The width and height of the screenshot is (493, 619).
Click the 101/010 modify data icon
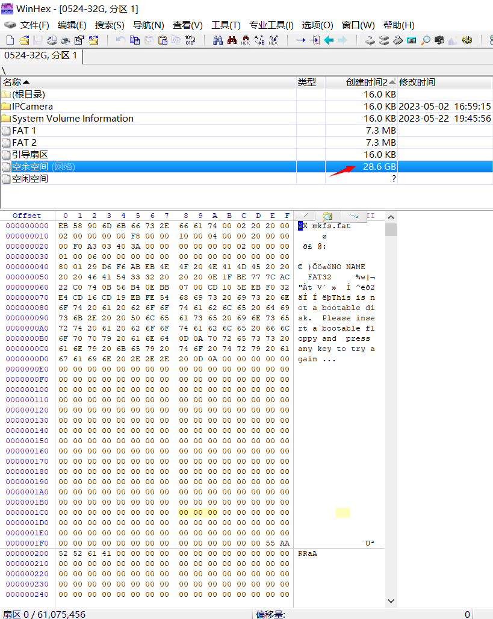pos(190,40)
